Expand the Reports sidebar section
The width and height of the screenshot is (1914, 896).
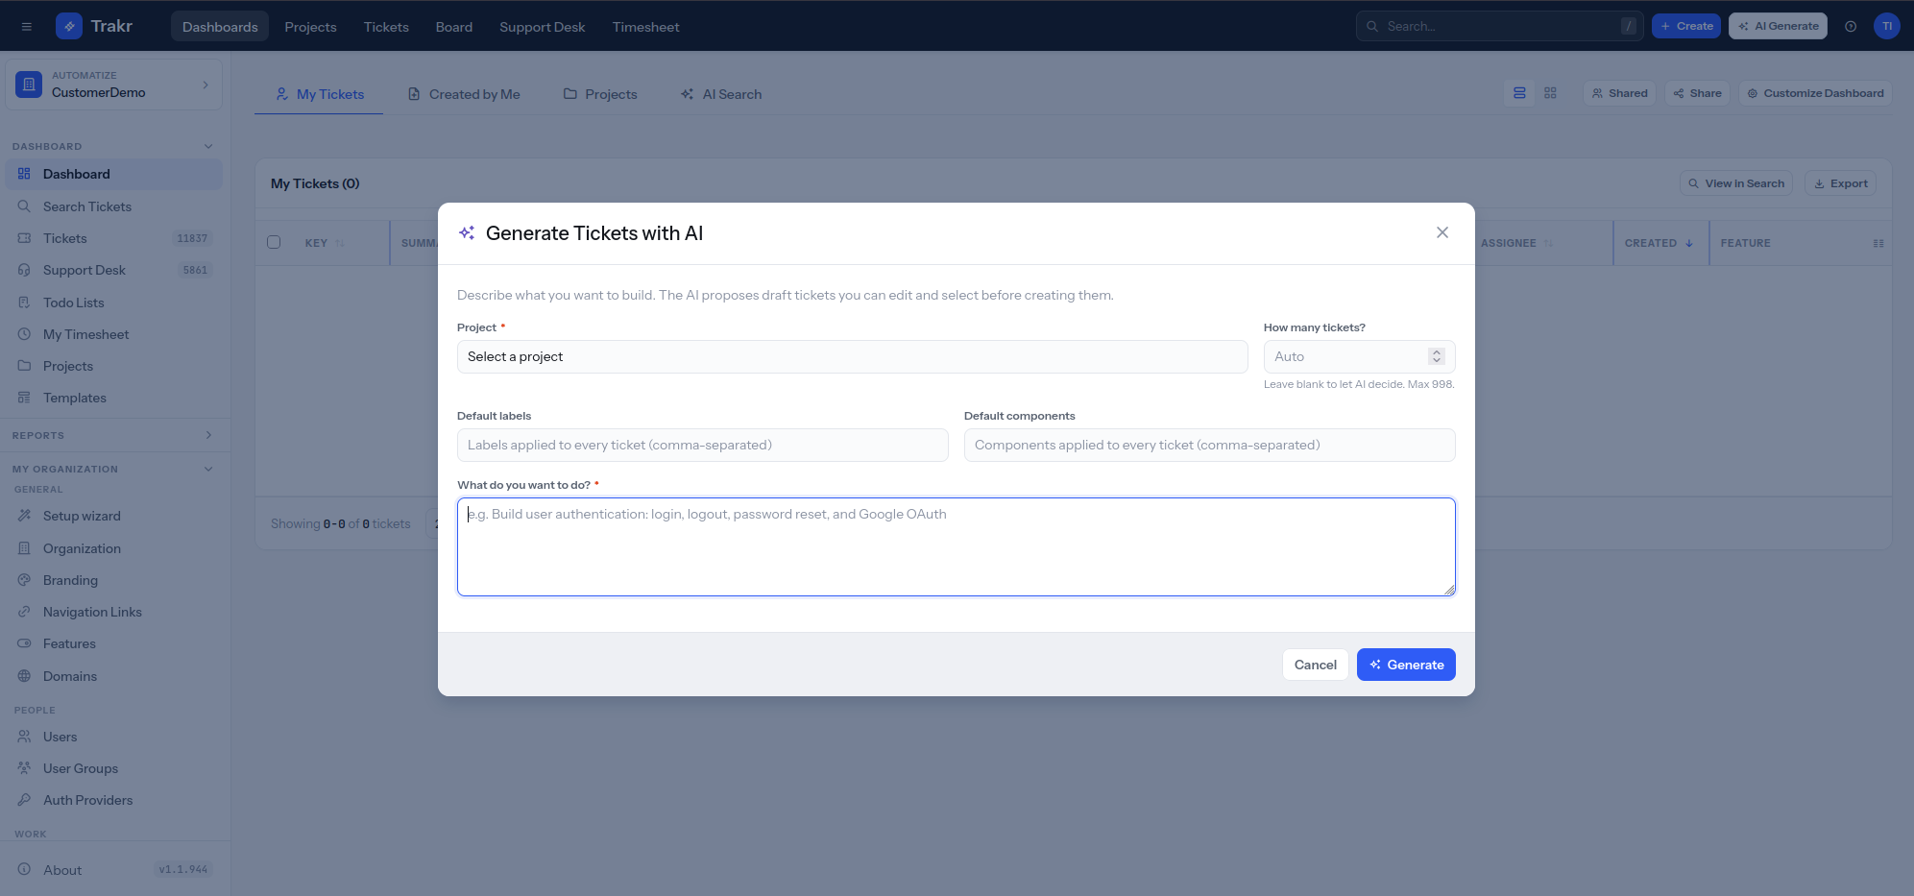(x=208, y=435)
